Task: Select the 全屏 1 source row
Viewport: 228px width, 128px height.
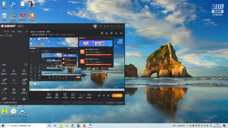Action: coord(15,36)
